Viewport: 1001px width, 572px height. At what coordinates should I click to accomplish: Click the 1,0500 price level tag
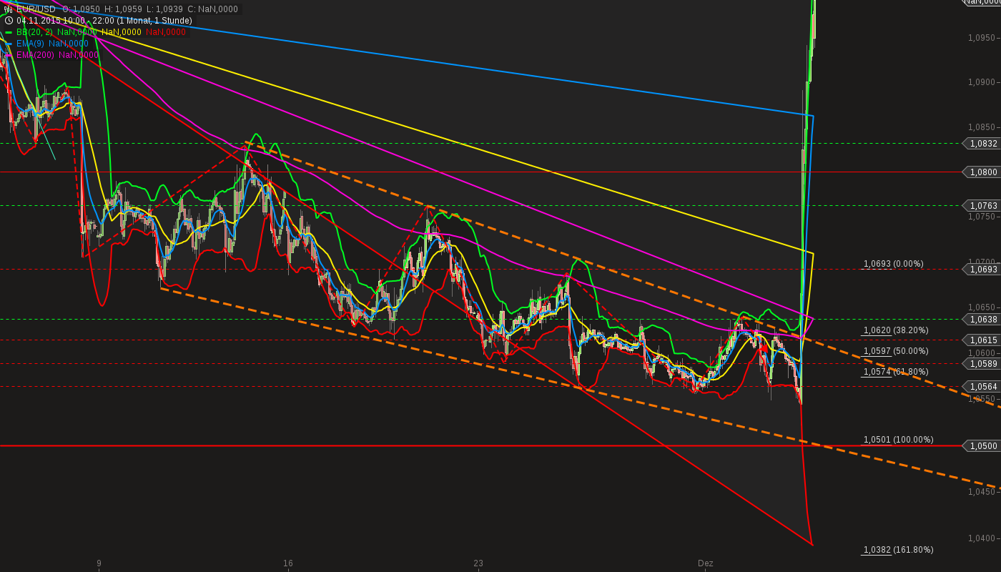pos(983,445)
